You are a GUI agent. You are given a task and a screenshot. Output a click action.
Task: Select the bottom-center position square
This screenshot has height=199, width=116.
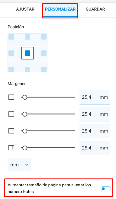pos(27,69)
